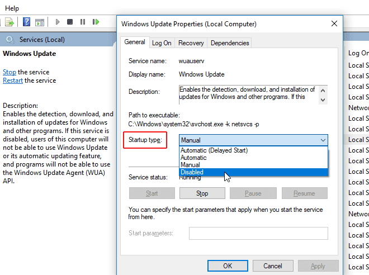Open the Dependencies tab
369x275 pixels.
point(230,43)
